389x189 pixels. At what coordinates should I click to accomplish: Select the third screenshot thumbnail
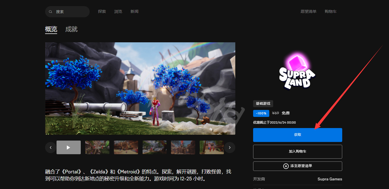[126, 147]
